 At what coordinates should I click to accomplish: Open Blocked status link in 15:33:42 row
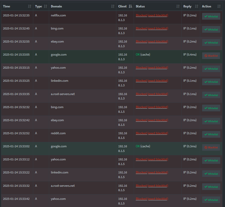[152, 199]
